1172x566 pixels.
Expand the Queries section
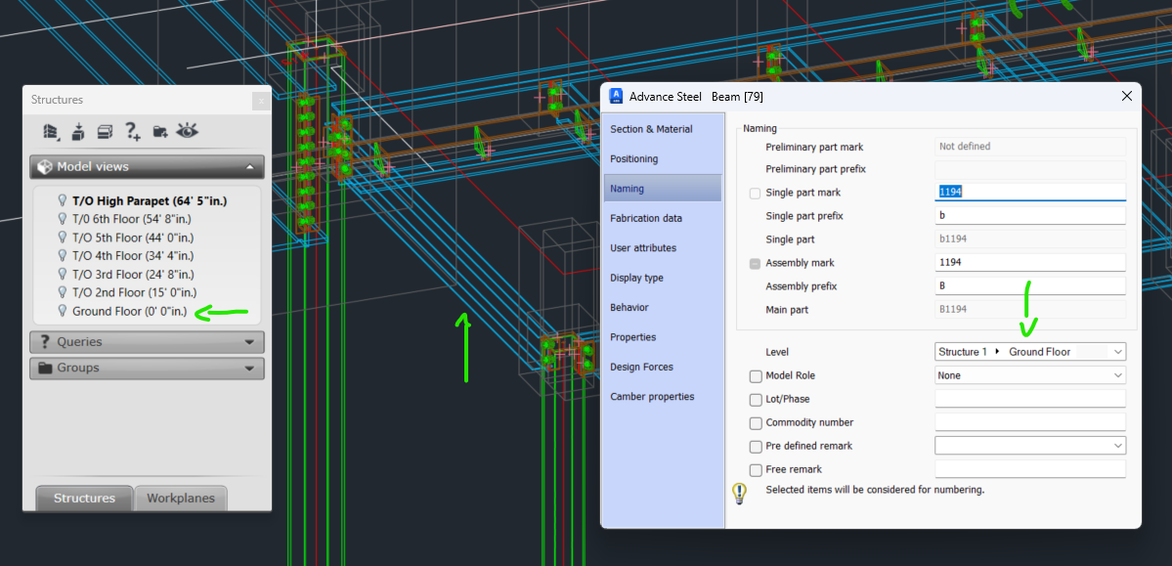coord(147,342)
